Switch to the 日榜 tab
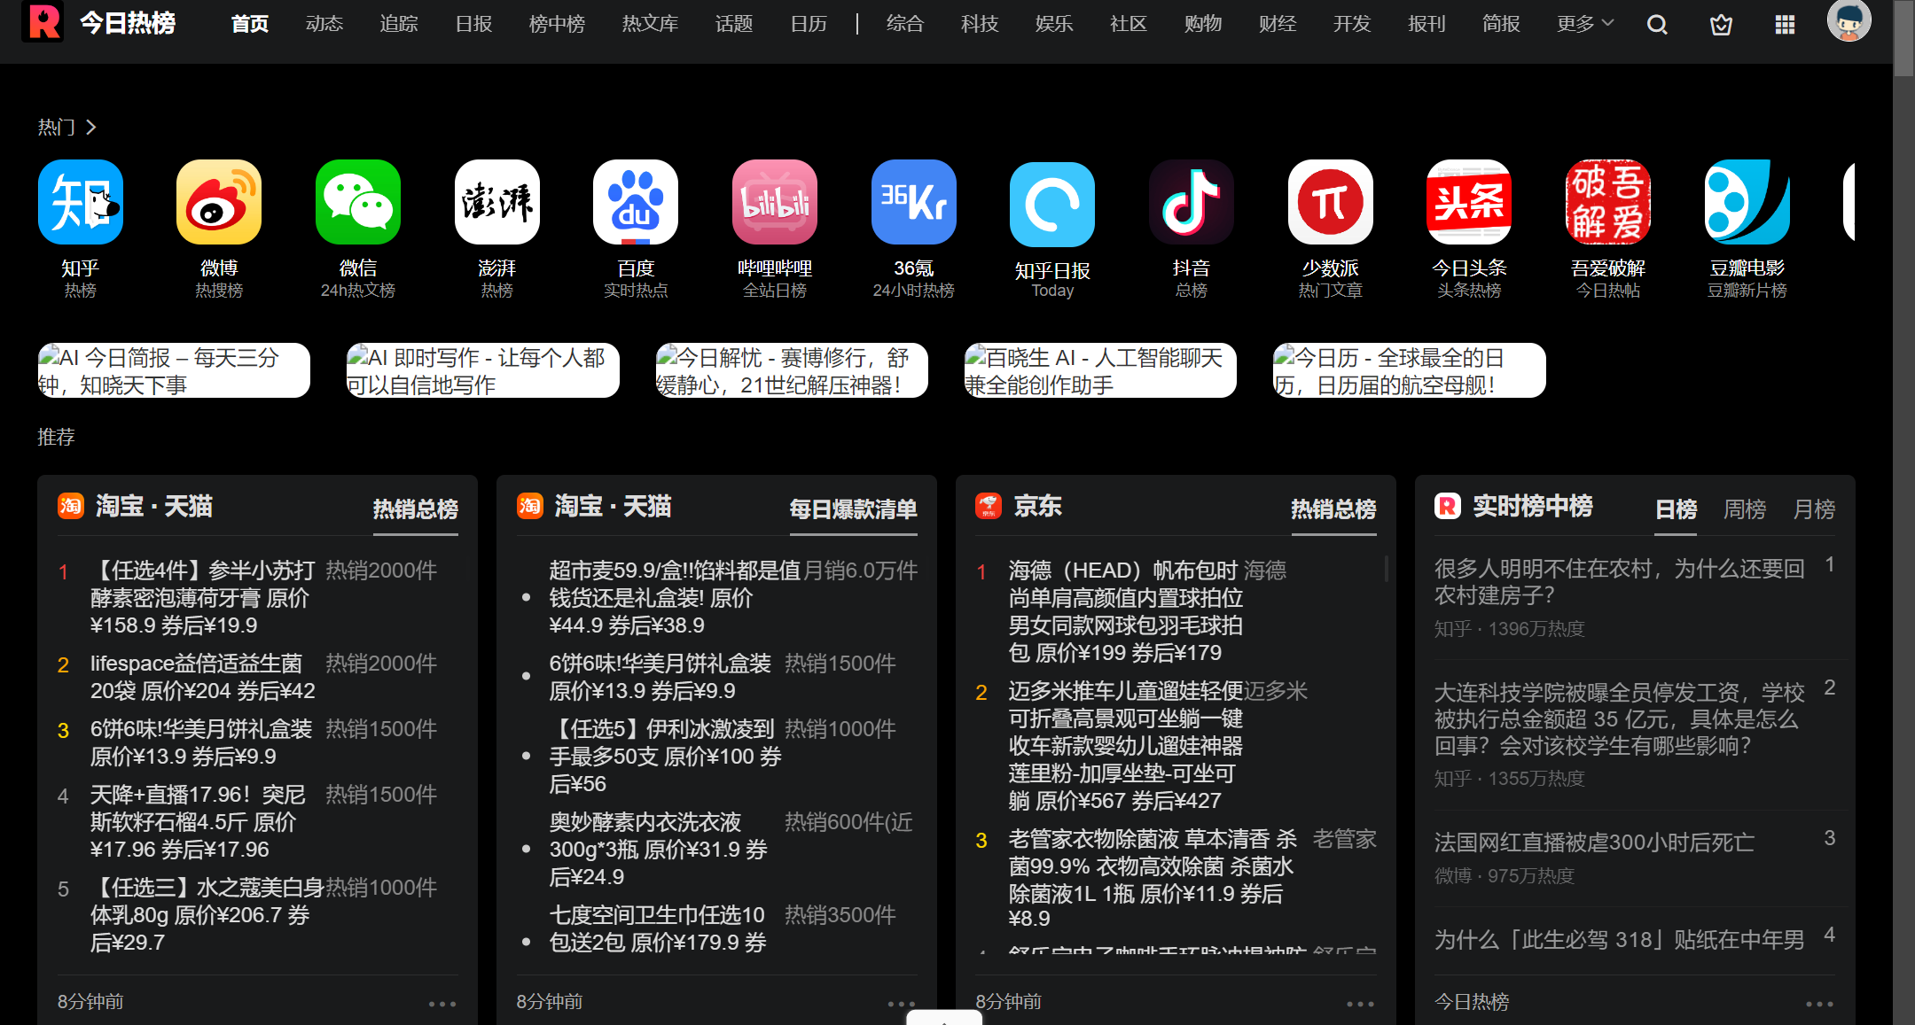 pyautogui.click(x=1676, y=509)
